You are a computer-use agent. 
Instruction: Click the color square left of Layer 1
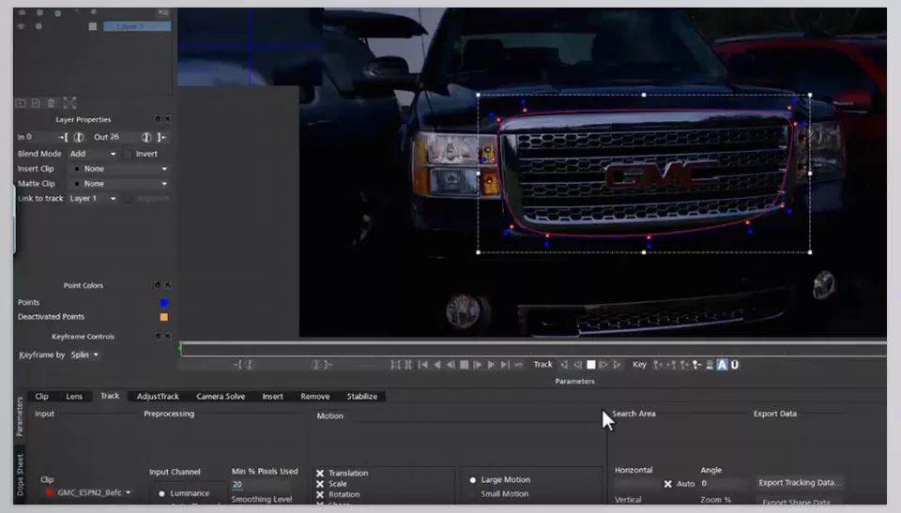[x=93, y=26]
